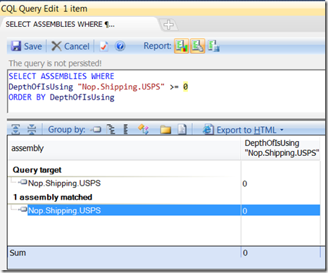Viewport: 328px width, 273px height.
Task: Add a new query tab with plus
Action: point(168,25)
